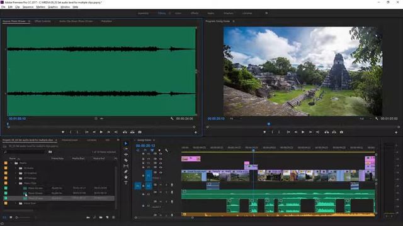Image resolution: width=403 pixels, height=226 pixels.
Task: Export frame from Source monitor
Action: click(140, 132)
